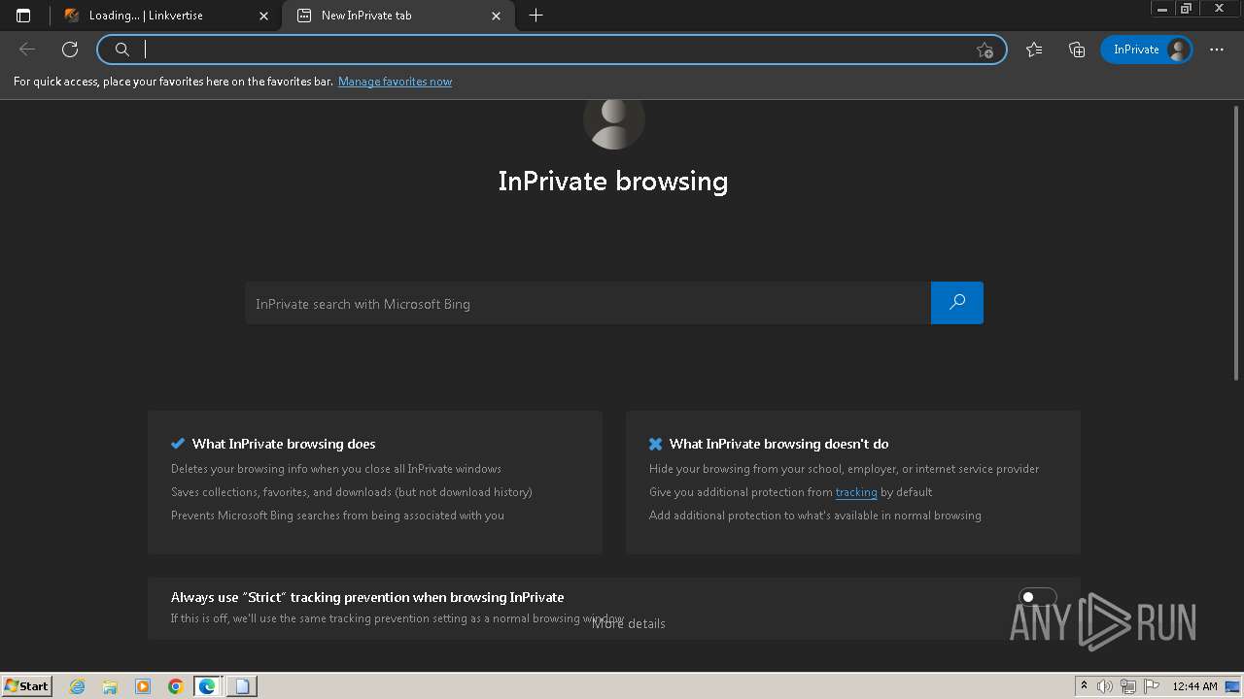Screen dimensions: 1244x699
Task: Click the InPrivate browsing heading
Action: coord(613,182)
